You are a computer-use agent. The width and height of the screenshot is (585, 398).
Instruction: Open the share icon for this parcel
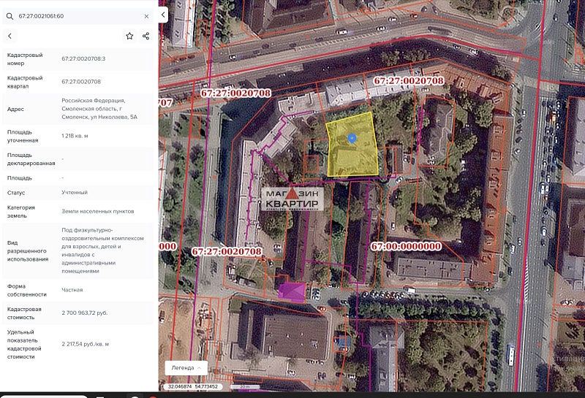[146, 36]
